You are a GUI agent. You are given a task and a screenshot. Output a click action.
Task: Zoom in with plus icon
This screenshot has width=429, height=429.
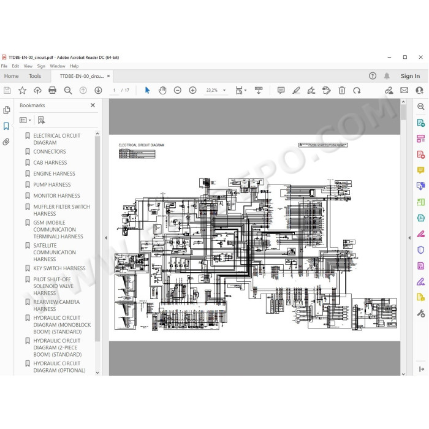[x=192, y=90]
